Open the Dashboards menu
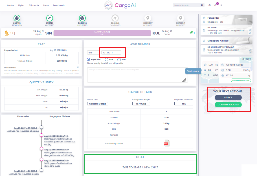 [59, 5]
